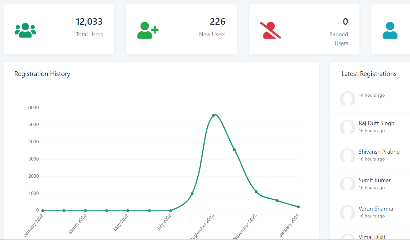
Task: Click the 16 hours ago under Raj Dutt Singh
Action: point(372,130)
